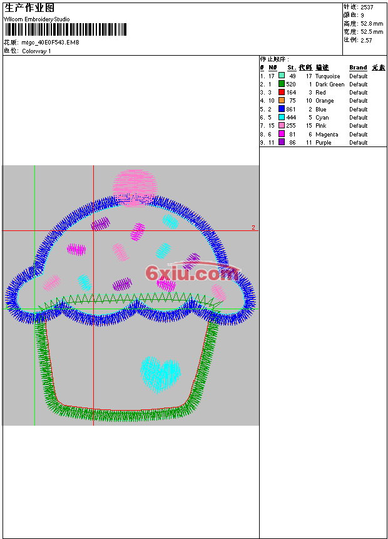Select stitch count 520 in Dark Green row
Image resolution: width=388 pixels, height=539 pixels.
[x=291, y=85]
